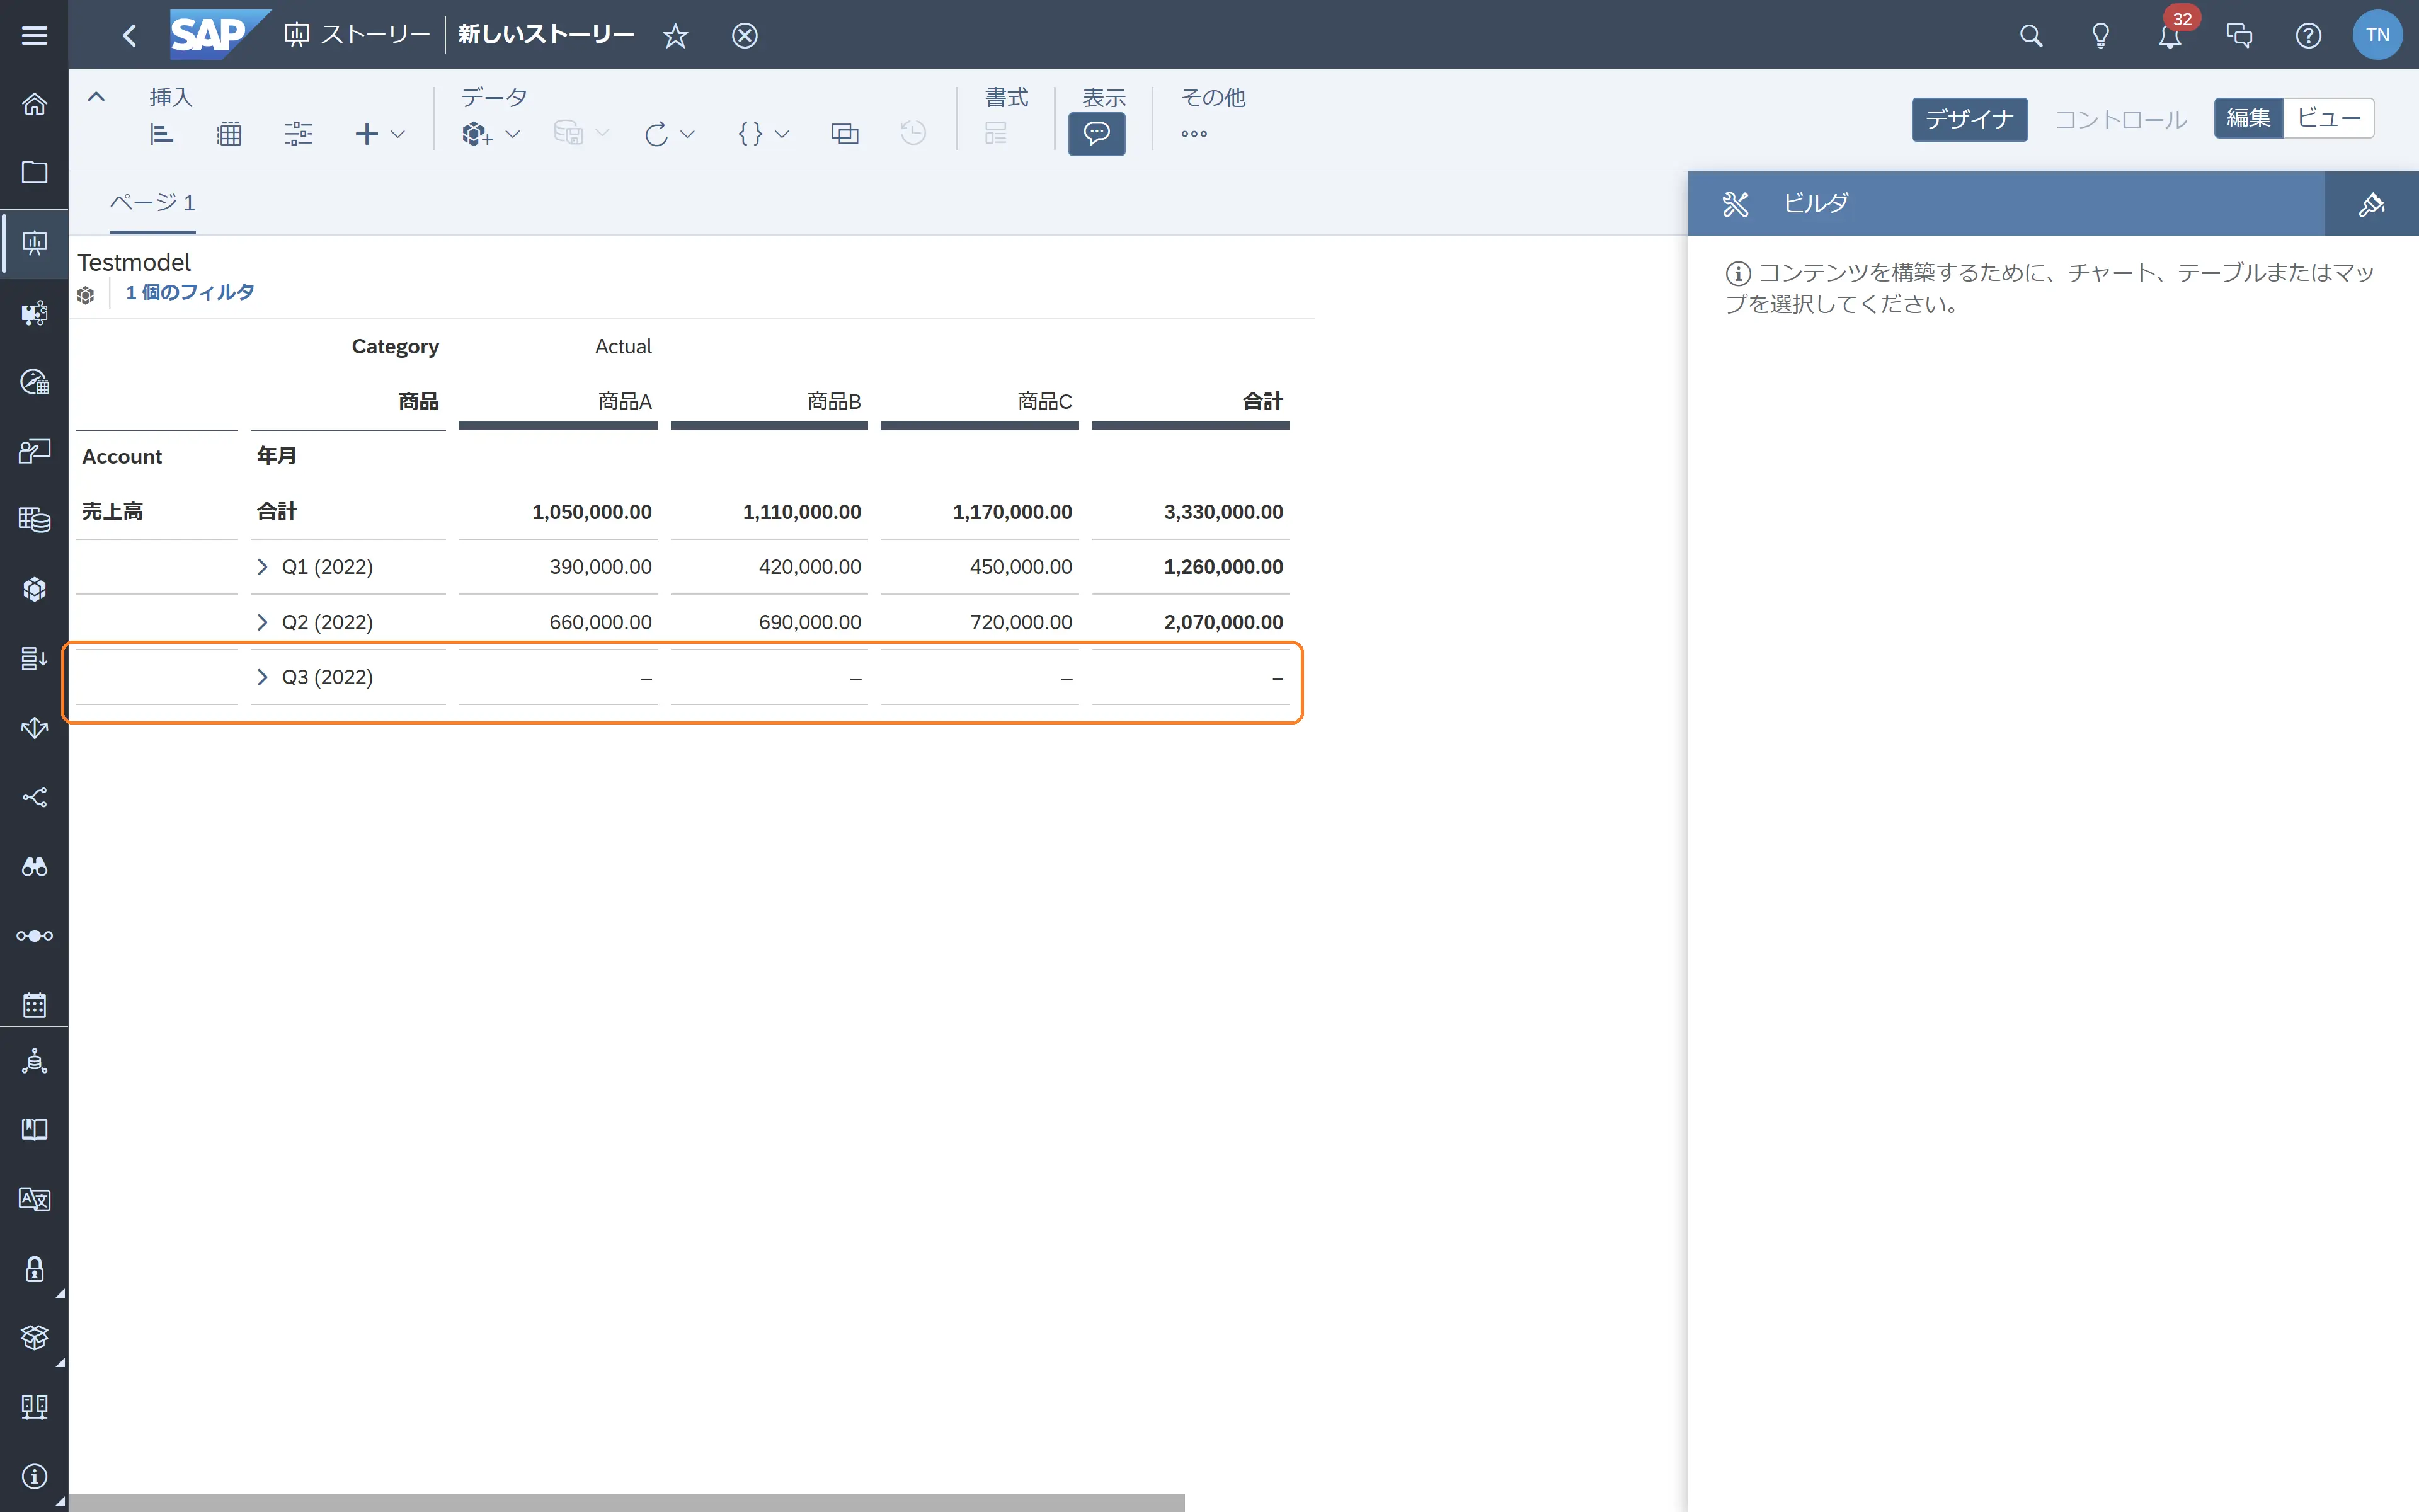The image size is (2419, 1512).
Task: Select the デザイナ button
Action: [x=1969, y=119]
